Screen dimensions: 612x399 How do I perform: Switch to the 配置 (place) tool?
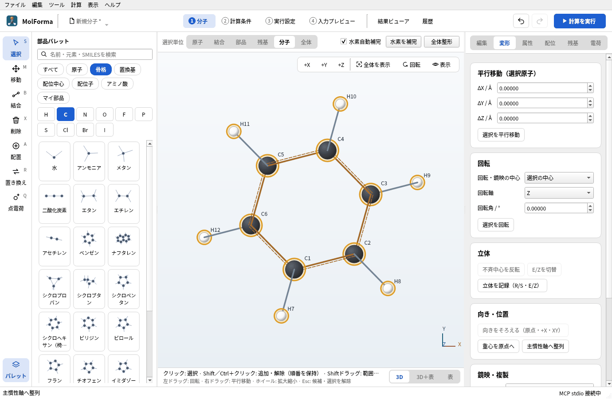[x=16, y=151]
